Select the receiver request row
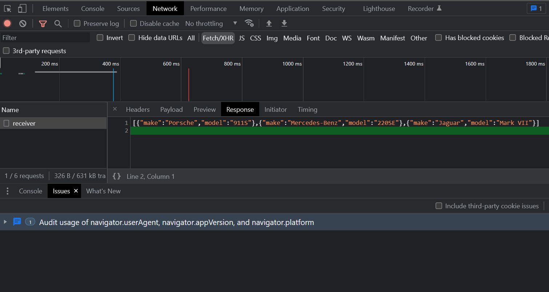Image resolution: width=549 pixels, height=292 pixels. click(24, 123)
